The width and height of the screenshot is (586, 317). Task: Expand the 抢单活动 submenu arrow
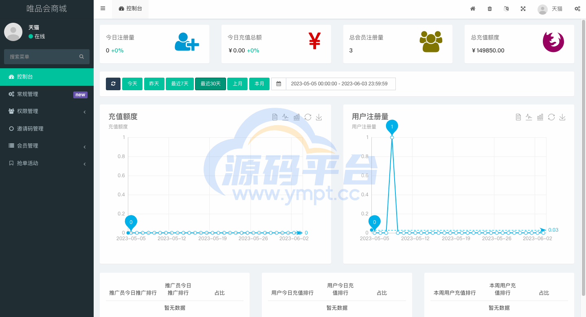coord(84,164)
